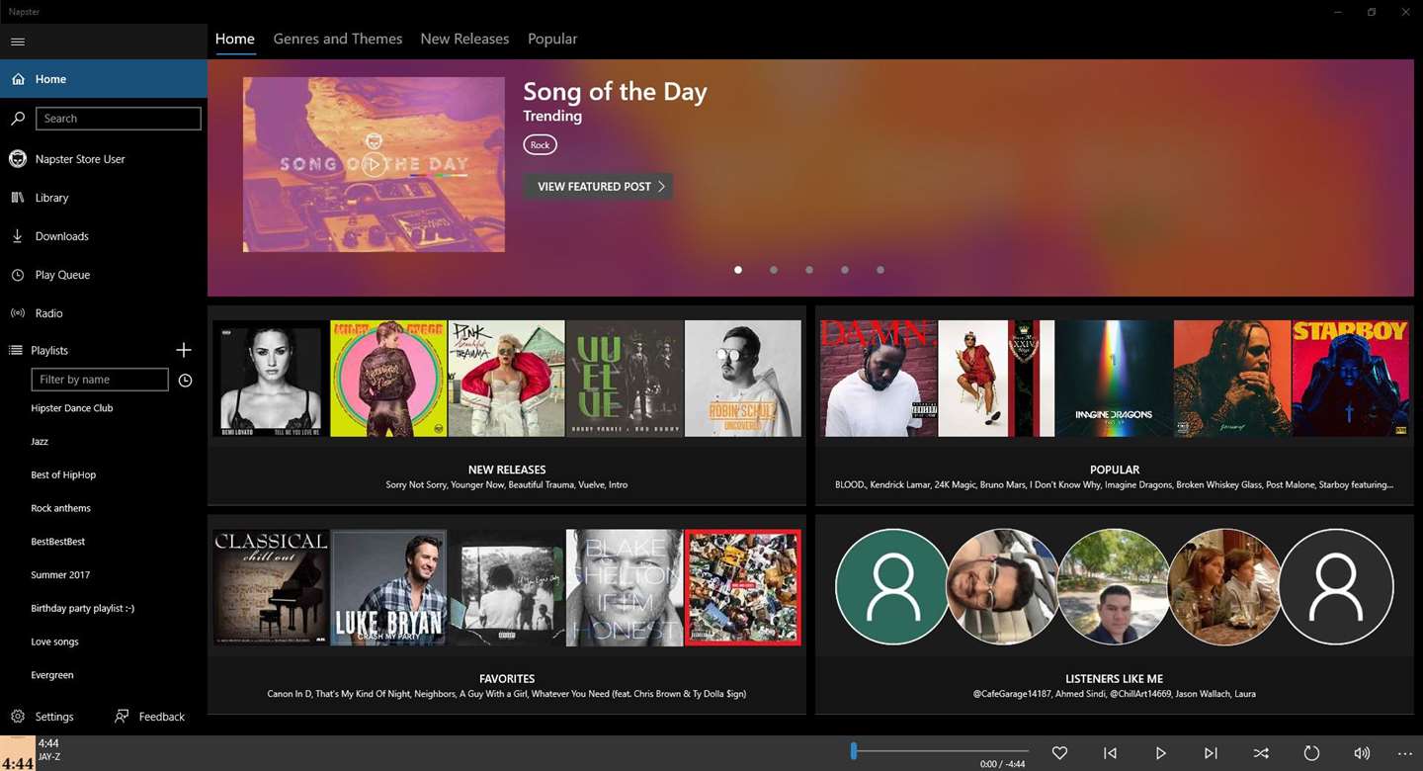Open Birthday party playlist

click(x=83, y=609)
